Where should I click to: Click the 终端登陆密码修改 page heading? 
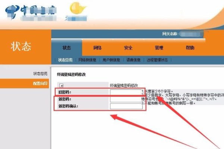pyautogui.click(x=71, y=74)
